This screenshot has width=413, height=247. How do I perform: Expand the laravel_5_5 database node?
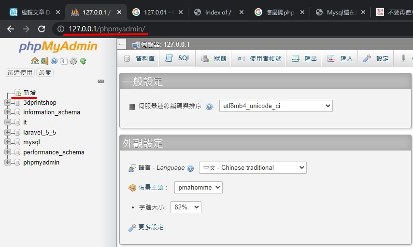click(8, 132)
